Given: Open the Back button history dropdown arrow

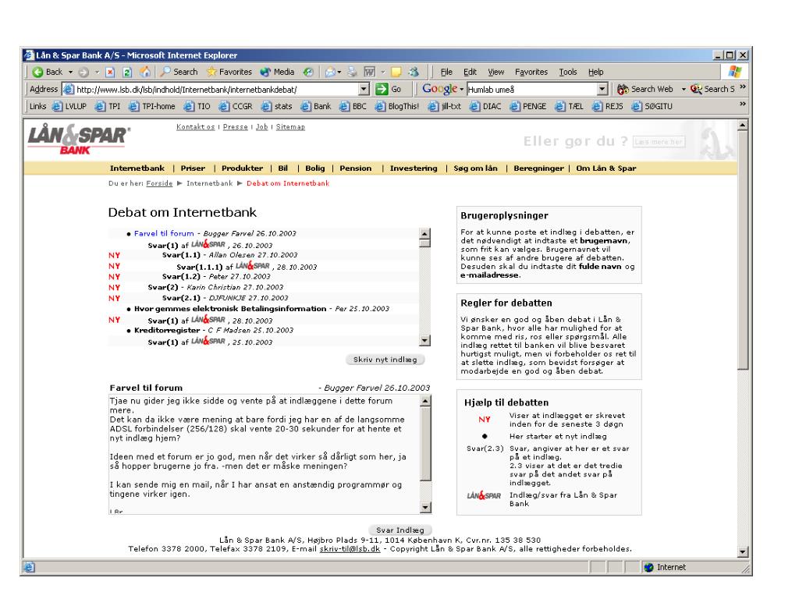Looking at the screenshot, I should (71, 73).
